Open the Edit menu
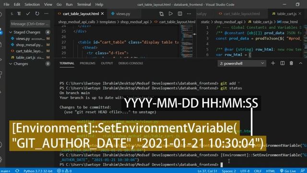 pos(17,4)
